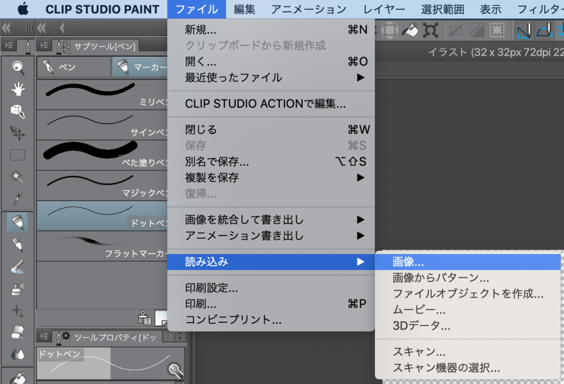The image size is (564, 384).
Task: Click the Fill bucket icon in top command bar
Action: tap(410, 30)
